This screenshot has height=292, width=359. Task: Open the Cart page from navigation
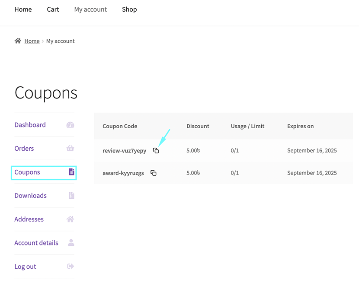point(53,10)
